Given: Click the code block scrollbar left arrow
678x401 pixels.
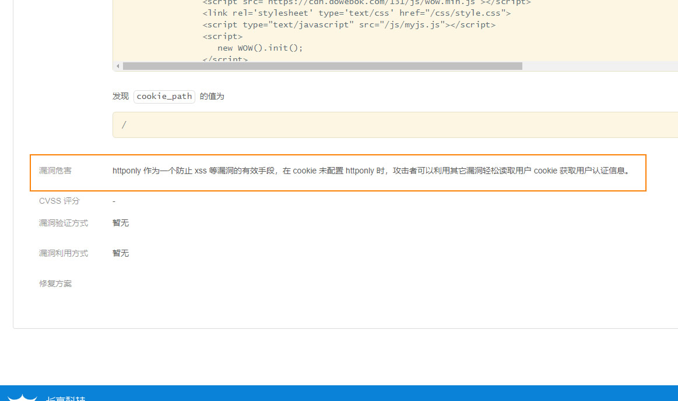Looking at the screenshot, I should point(118,66).
